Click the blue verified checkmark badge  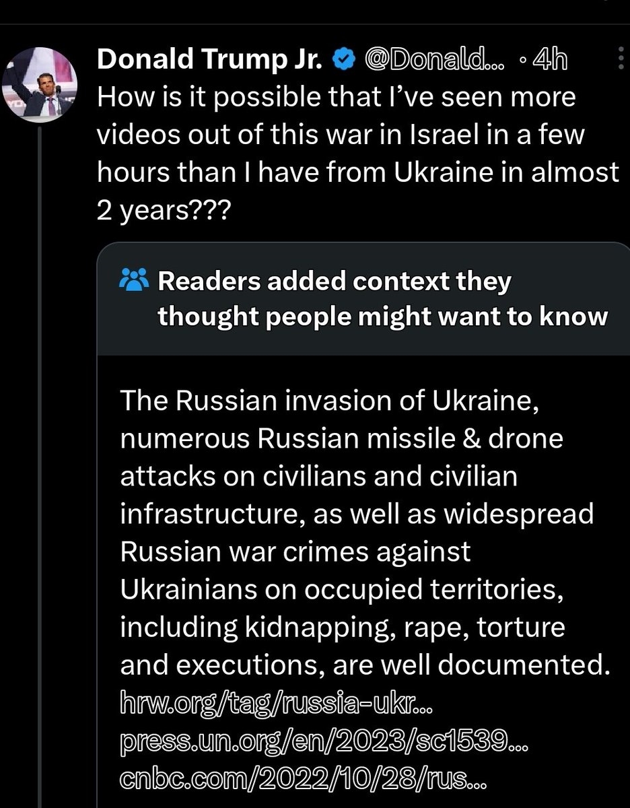pyautogui.click(x=343, y=61)
